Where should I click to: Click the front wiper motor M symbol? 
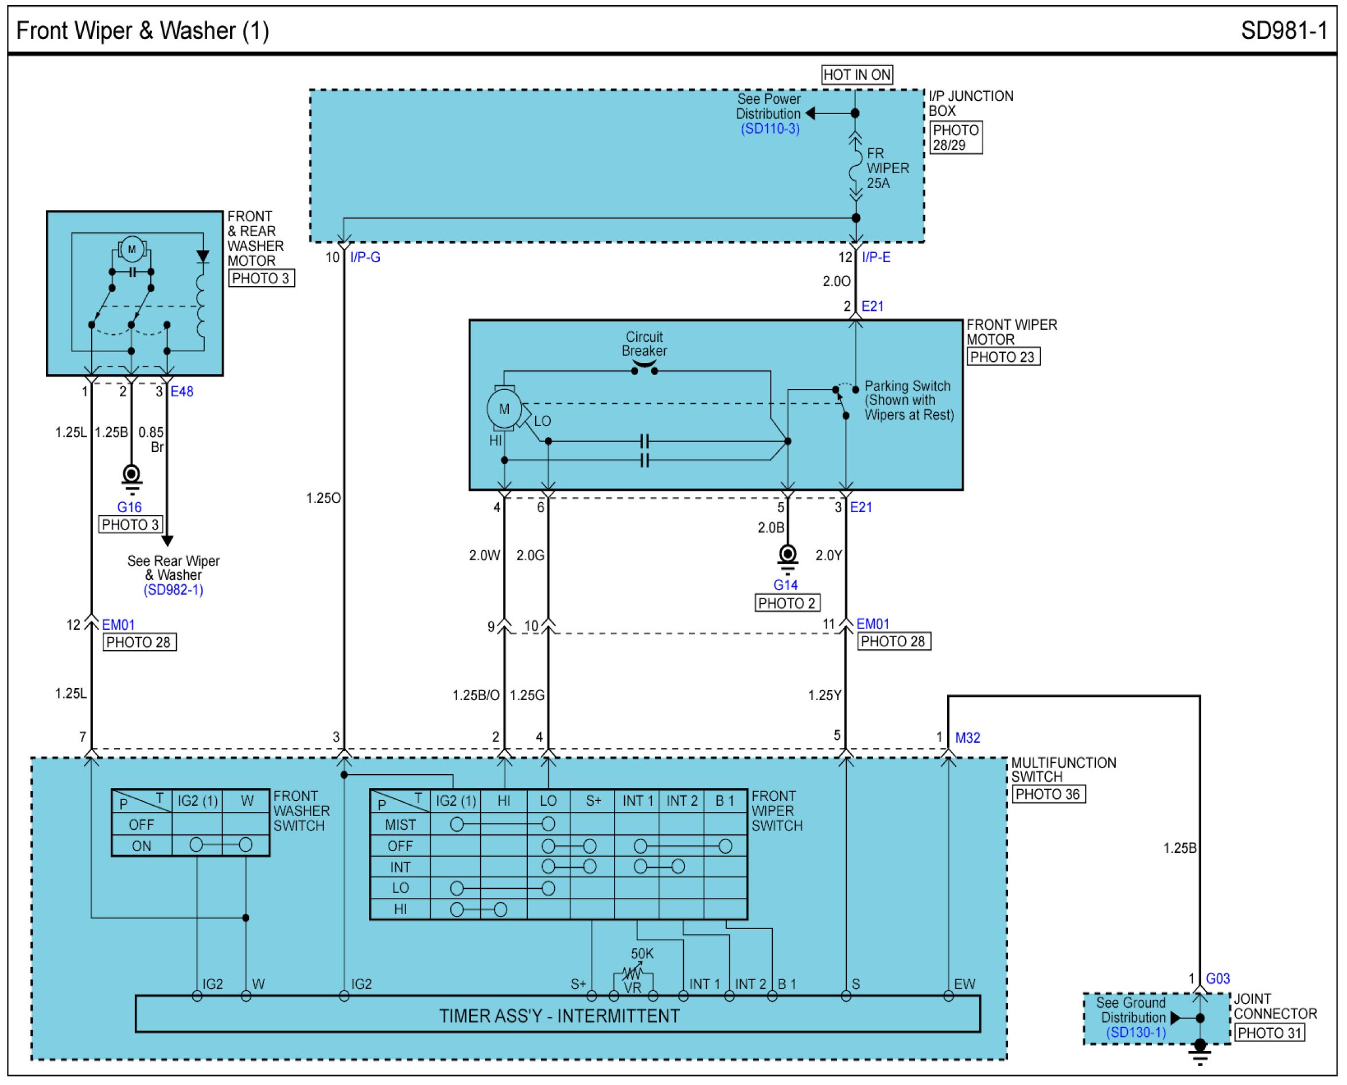tap(504, 409)
